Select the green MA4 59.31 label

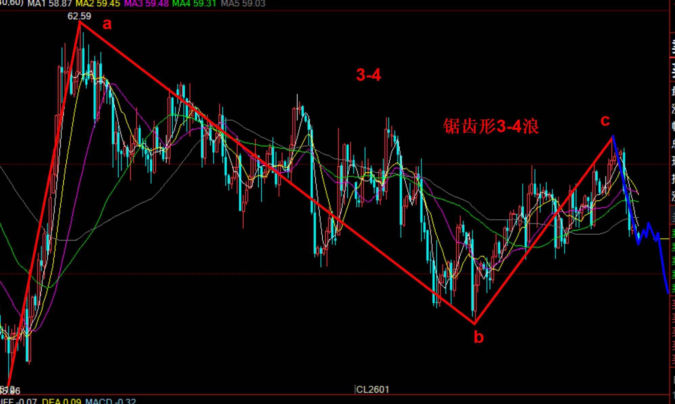[194, 4]
